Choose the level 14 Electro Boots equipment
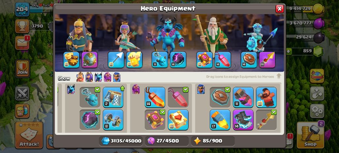This screenshot has height=153, width=339. (243, 120)
